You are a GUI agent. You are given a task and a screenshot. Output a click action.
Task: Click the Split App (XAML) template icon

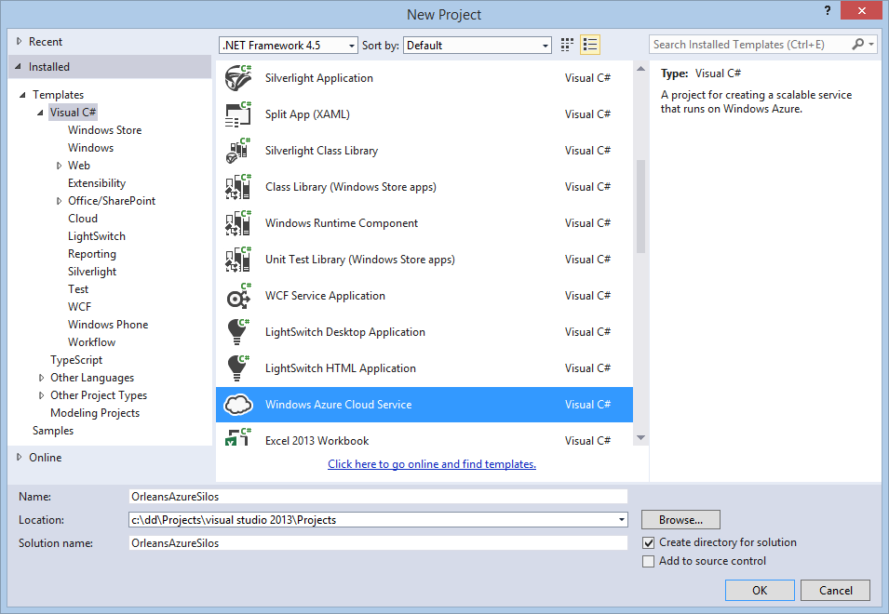238,114
